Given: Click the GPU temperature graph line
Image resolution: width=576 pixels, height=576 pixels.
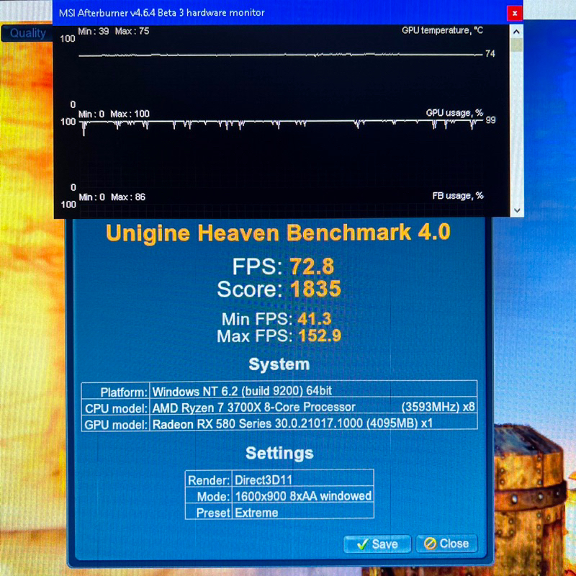Looking at the screenshot, I should coord(281,55).
